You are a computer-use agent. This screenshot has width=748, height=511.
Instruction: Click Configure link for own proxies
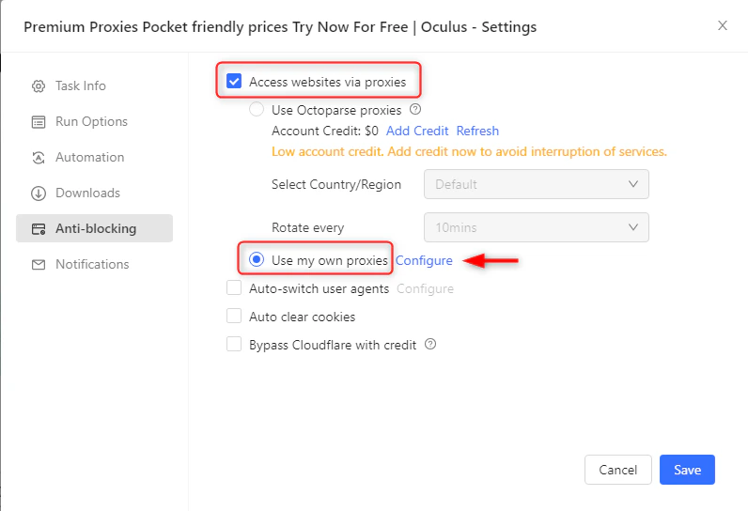424,260
